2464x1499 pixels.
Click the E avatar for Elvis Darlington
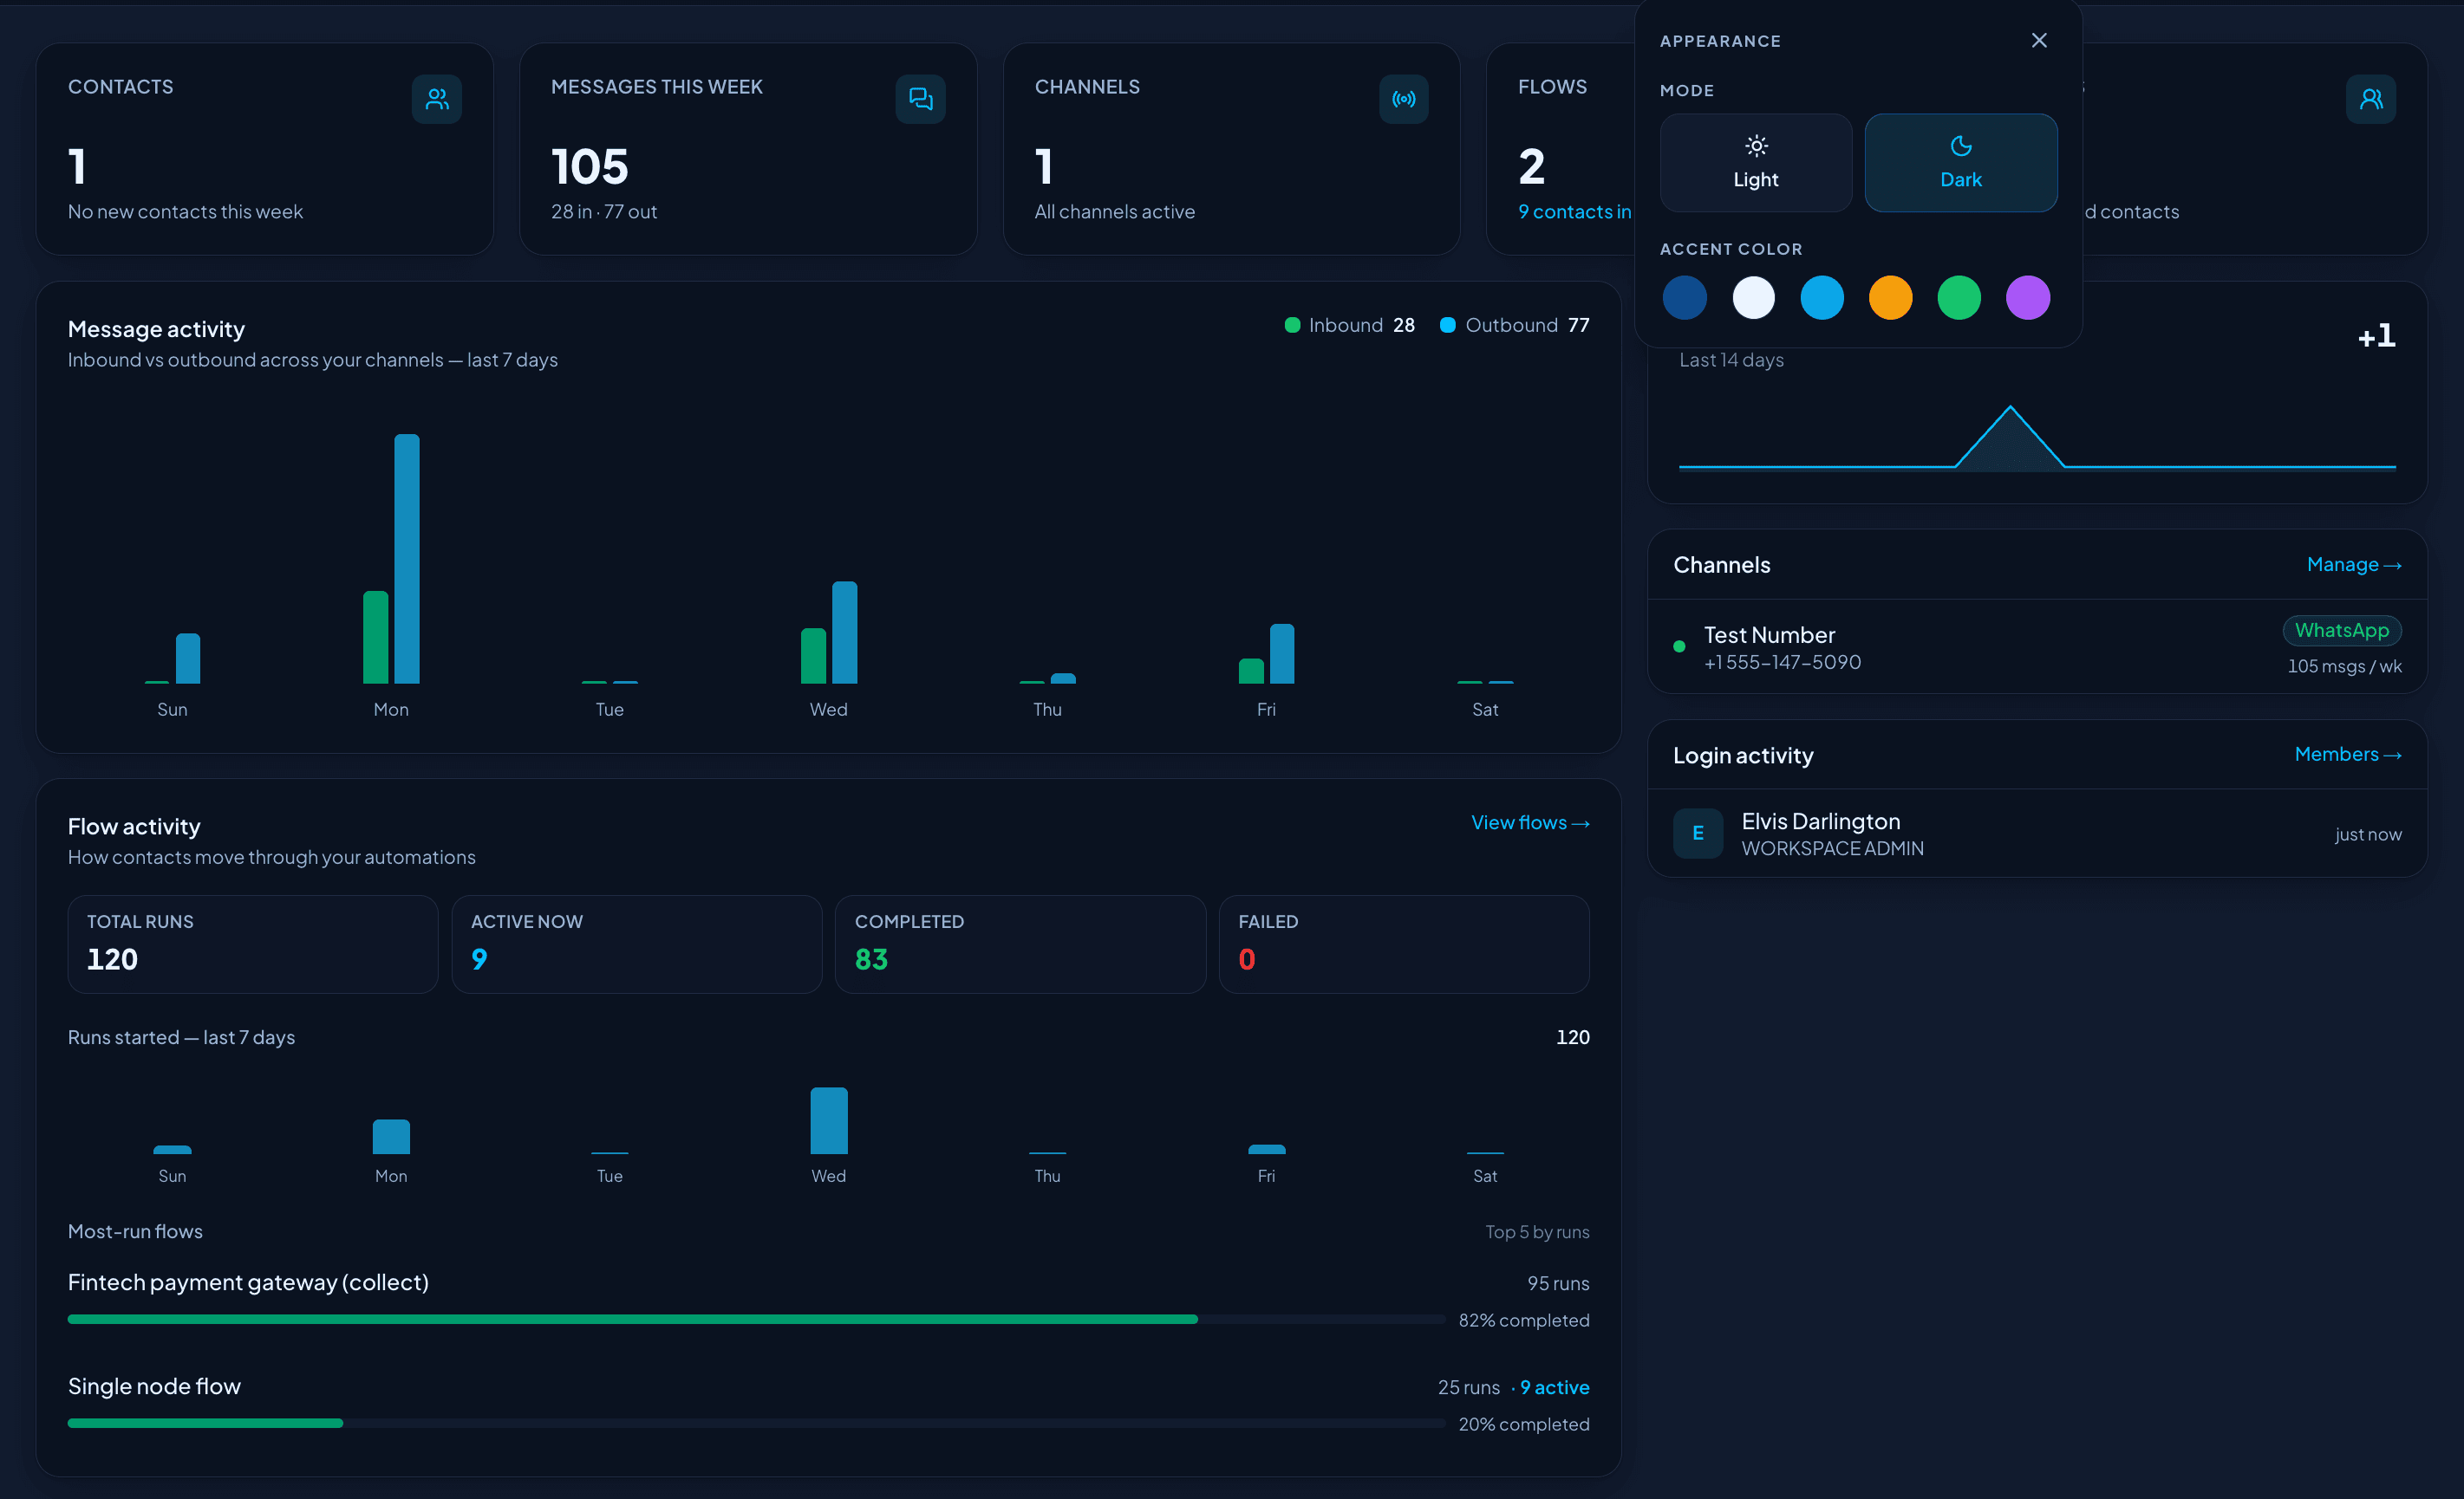[x=1698, y=834]
